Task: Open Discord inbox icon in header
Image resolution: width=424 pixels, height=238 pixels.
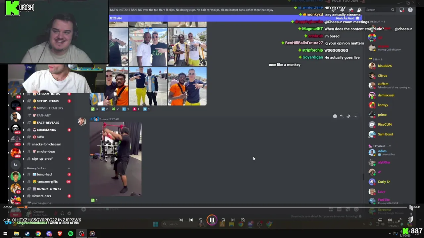Action: tap(402, 10)
